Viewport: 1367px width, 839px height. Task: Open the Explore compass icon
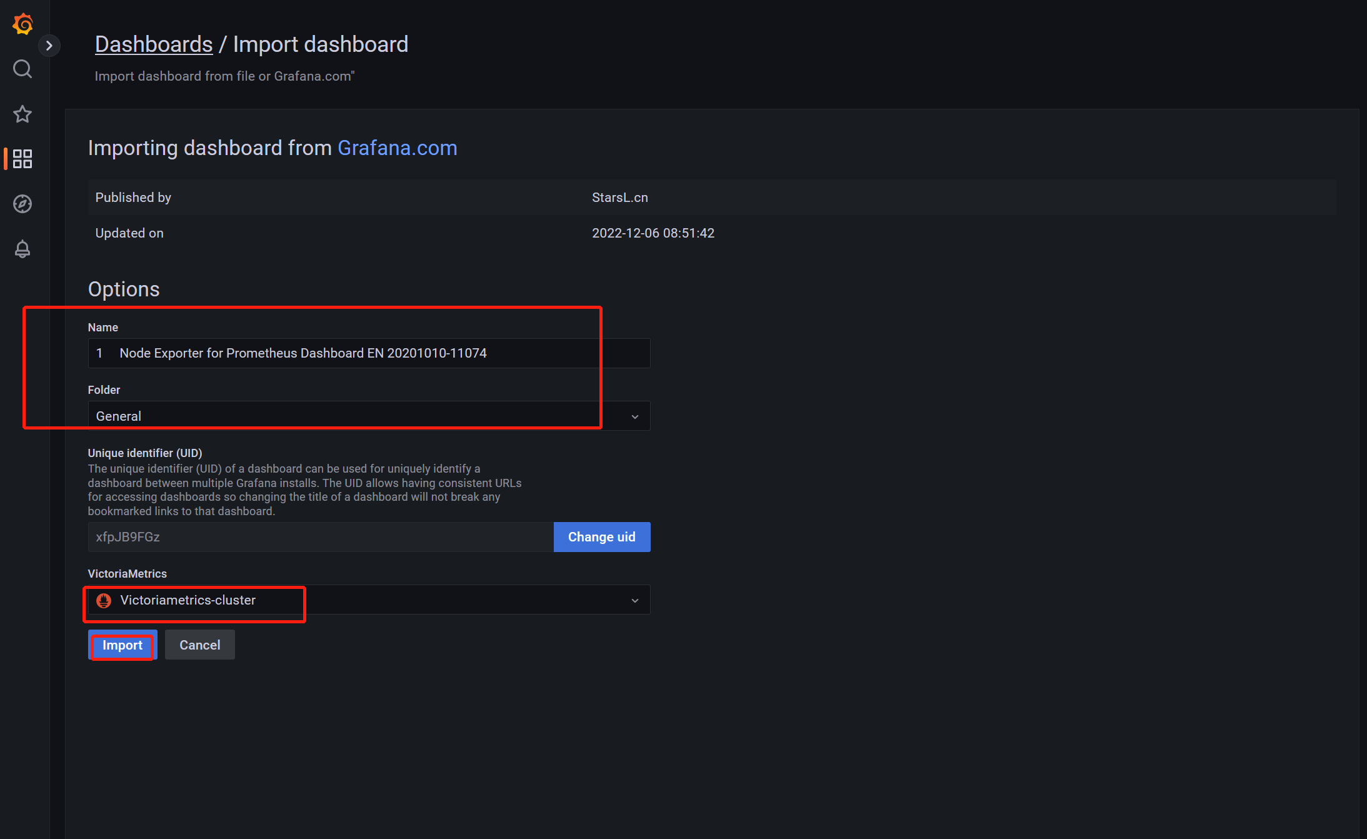(23, 204)
